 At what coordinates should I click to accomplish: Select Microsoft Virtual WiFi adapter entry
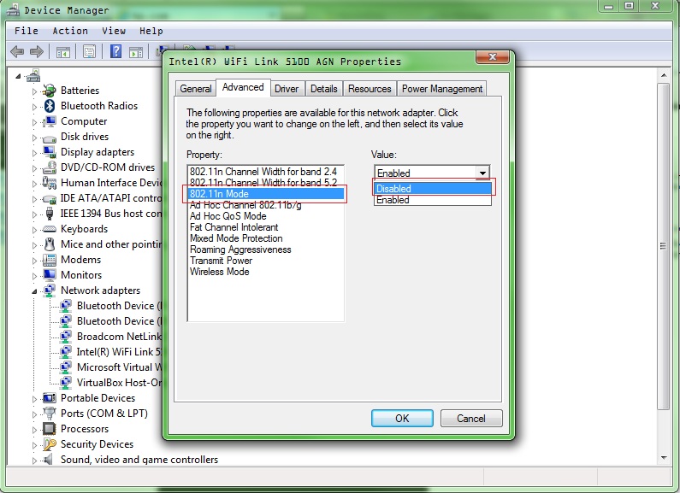[x=119, y=367]
